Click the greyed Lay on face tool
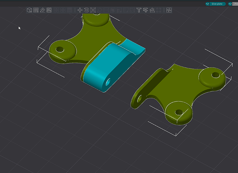Image resolution: width=238 pixels, height=173 pixels. click(100, 10)
